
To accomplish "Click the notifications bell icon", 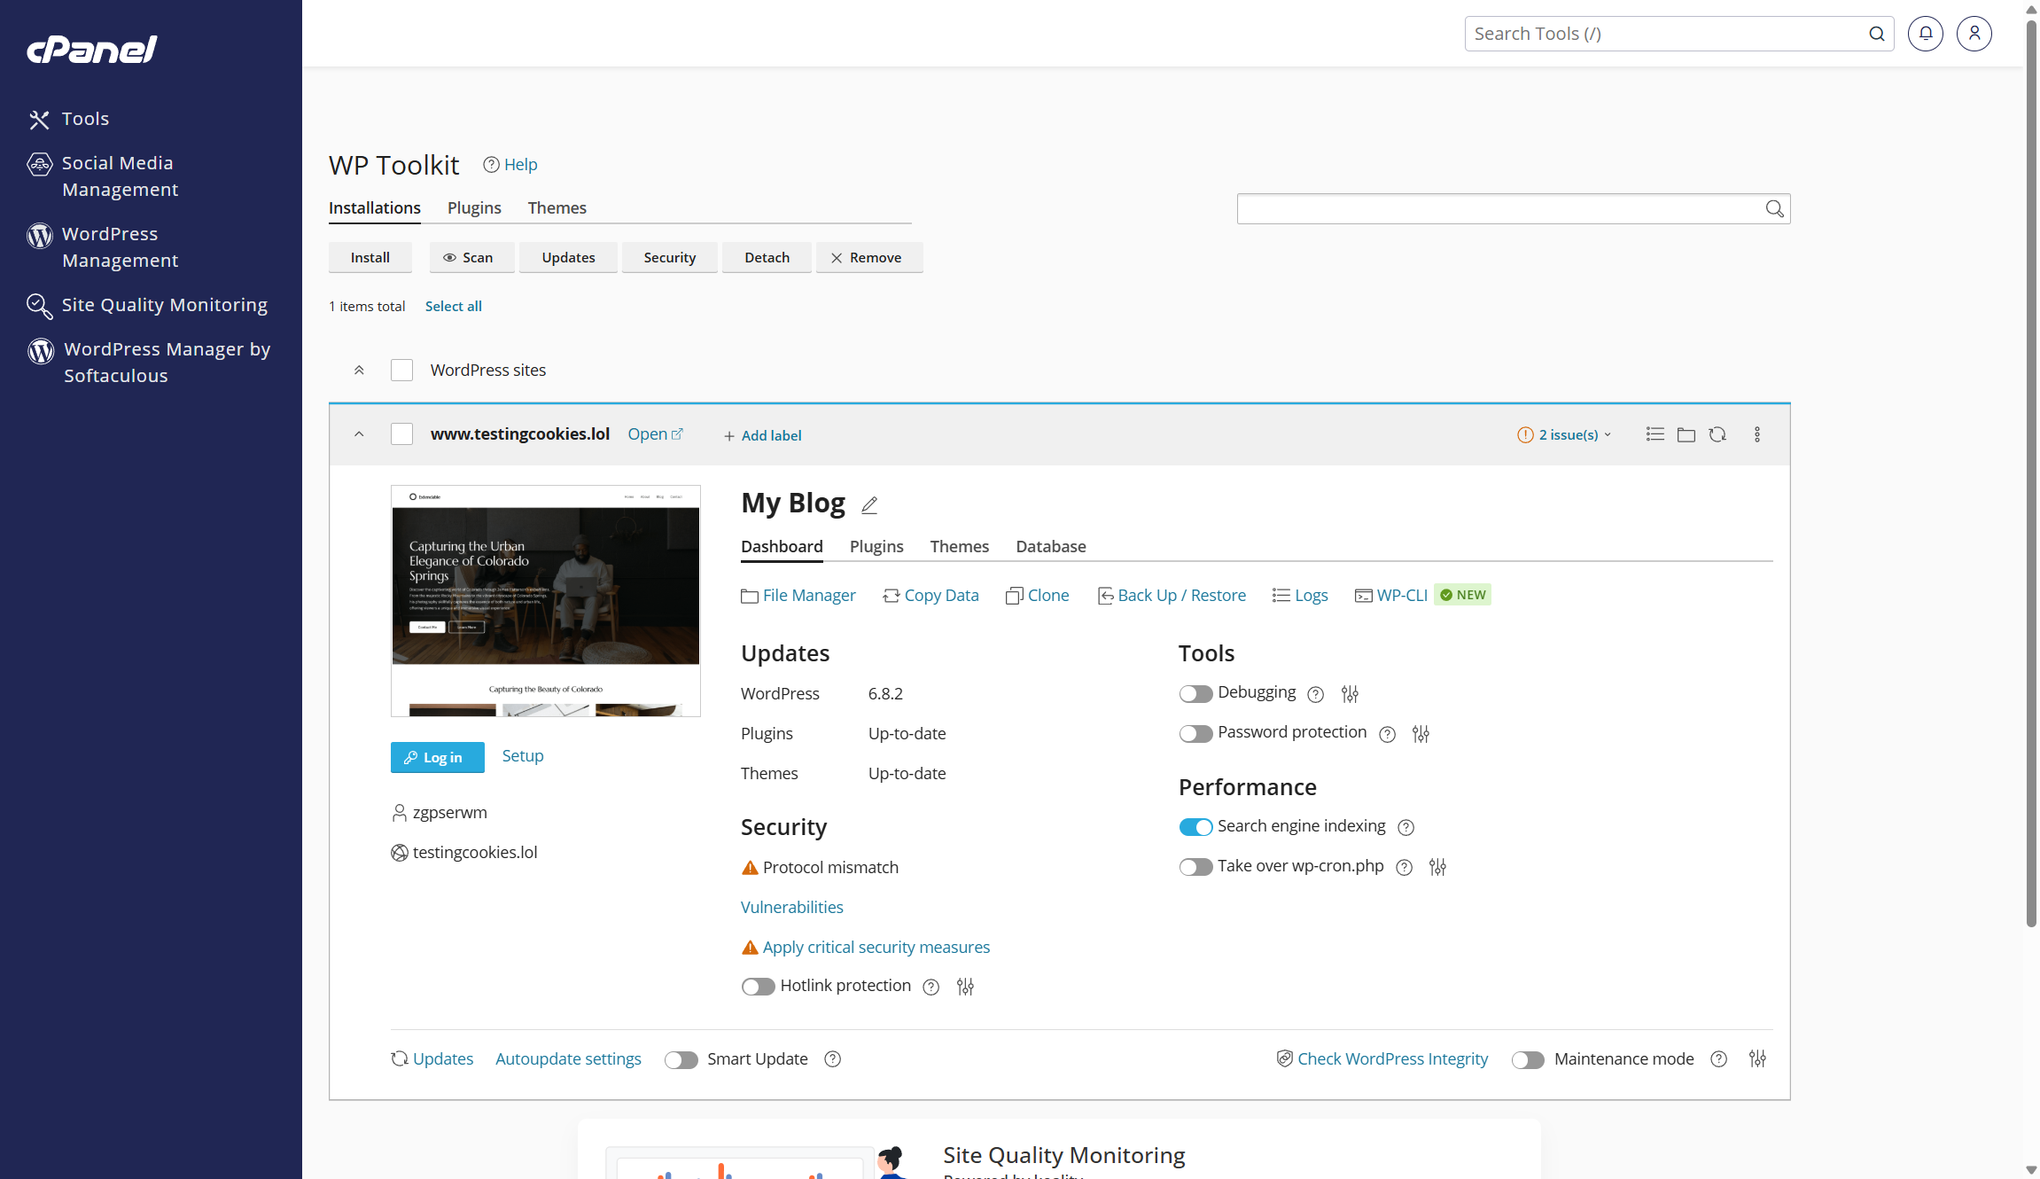I will click(1925, 34).
